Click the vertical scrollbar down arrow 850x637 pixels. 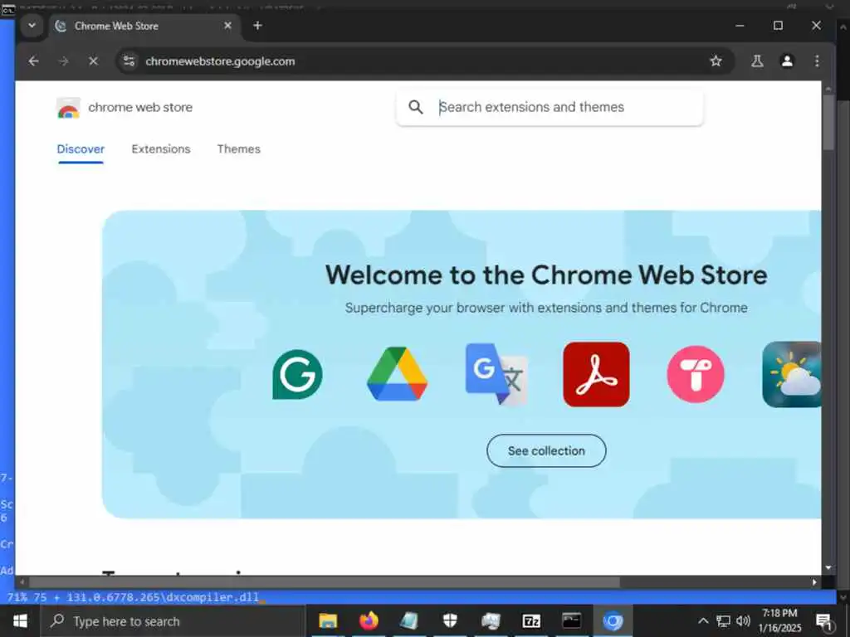tap(828, 567)
